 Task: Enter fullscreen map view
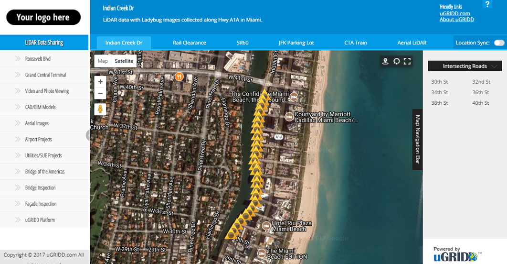pyautogui.click(x=407, y=61)
